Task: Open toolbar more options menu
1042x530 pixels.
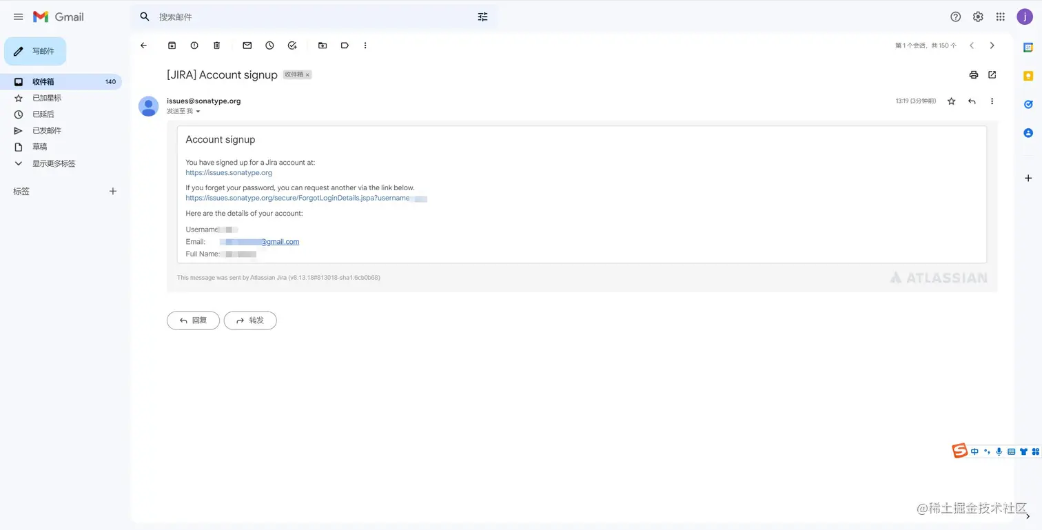Action: [365, 45]
